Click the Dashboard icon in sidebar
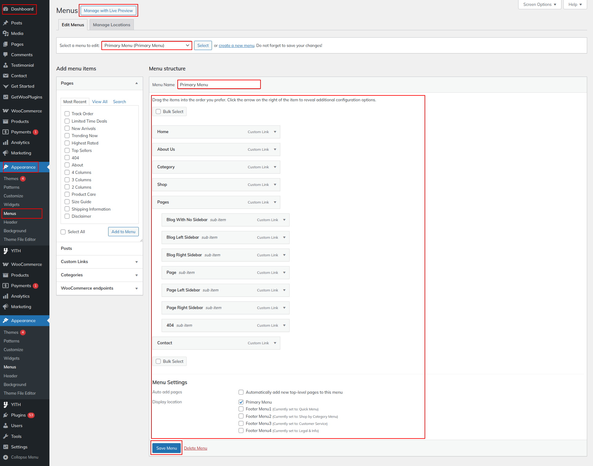Screen dimensions: 593x466 (x=6, y=9)
